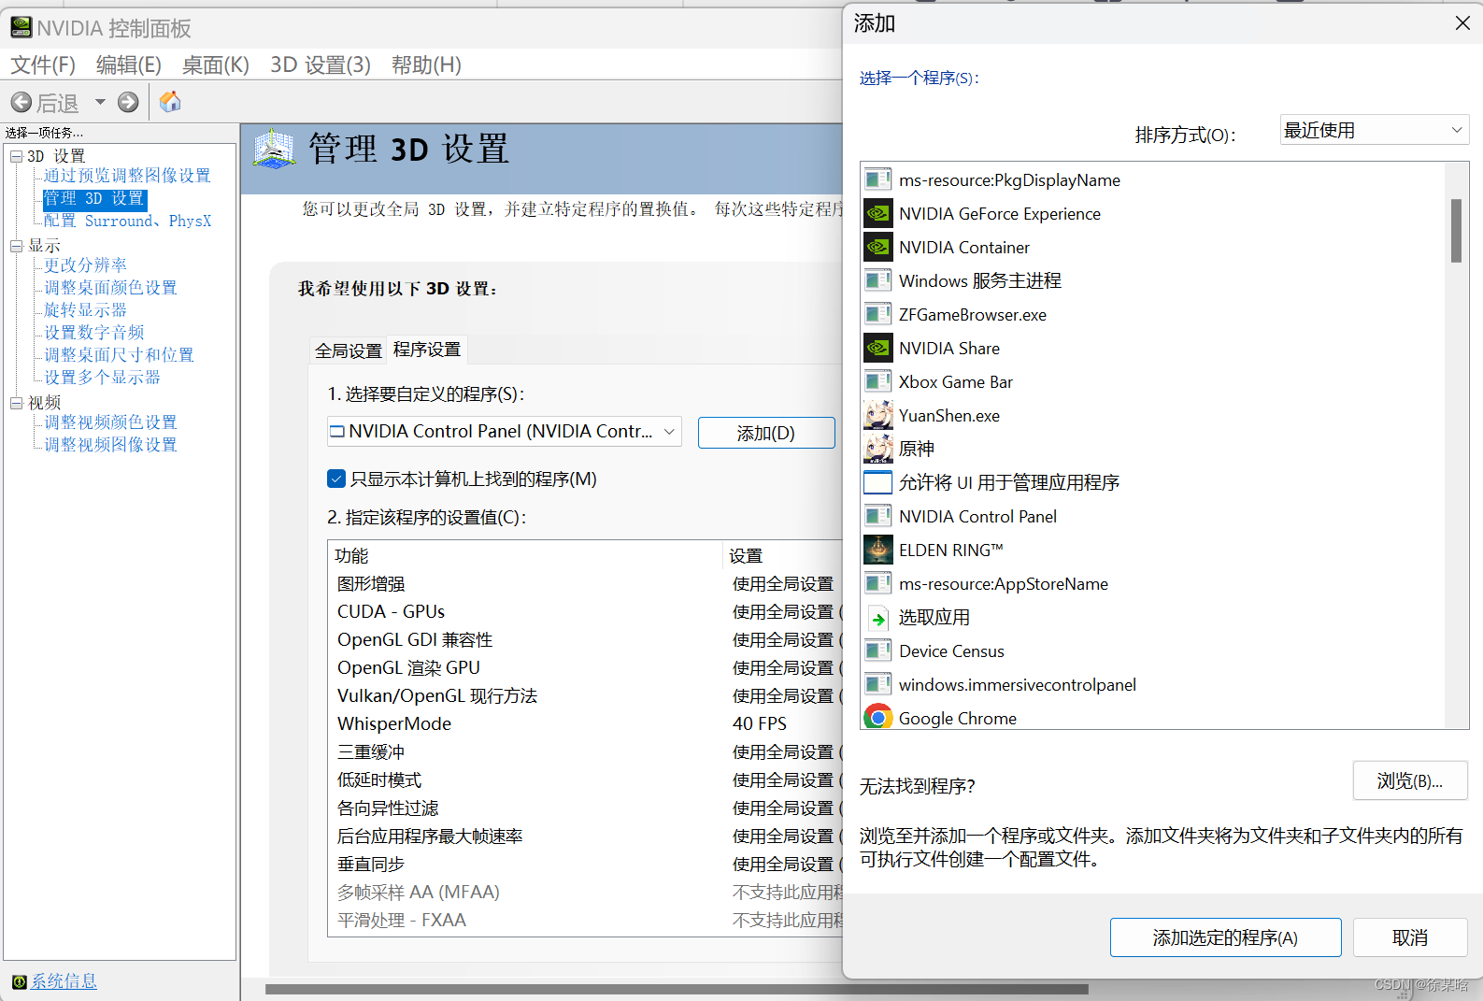Select the Google Chrome icon in list
Screen dimensions: 1483x1001
coord(877,718)
